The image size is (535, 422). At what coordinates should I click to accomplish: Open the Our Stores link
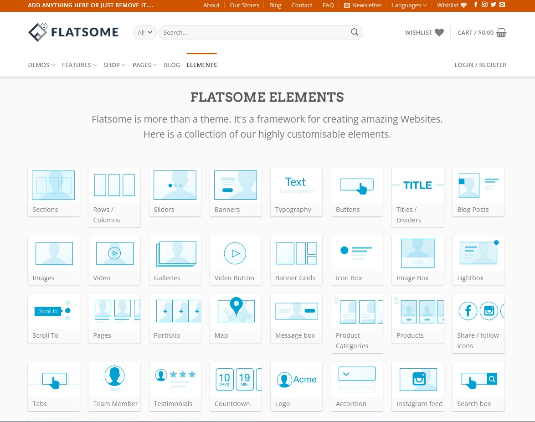coord(244,5)
